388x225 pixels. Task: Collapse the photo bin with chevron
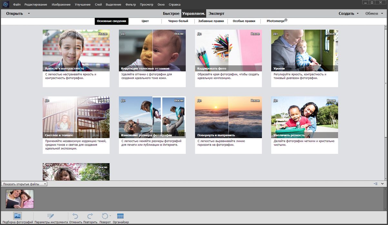click(x=383, y=184)
